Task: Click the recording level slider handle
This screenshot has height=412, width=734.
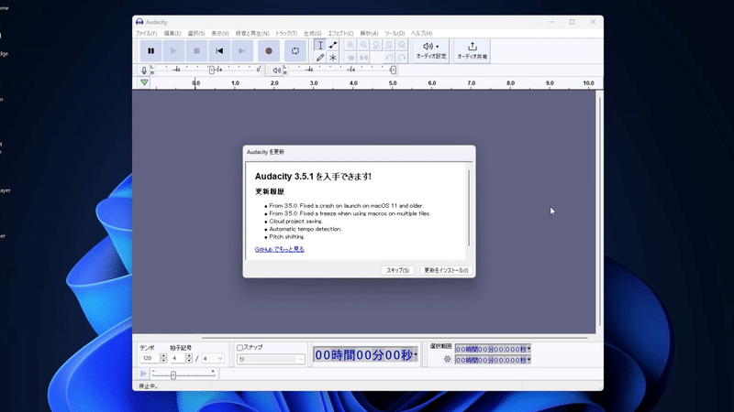Action: pos(212,70)
